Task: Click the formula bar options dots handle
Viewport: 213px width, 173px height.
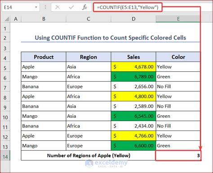Action: (45, 7)
